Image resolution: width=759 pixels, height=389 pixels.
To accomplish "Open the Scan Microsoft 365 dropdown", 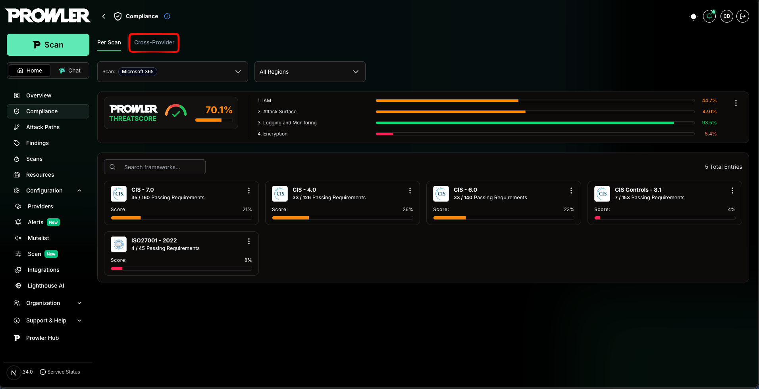I will (173, 72).
